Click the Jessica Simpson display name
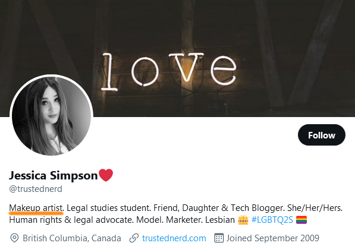 (x=53, y=175)
